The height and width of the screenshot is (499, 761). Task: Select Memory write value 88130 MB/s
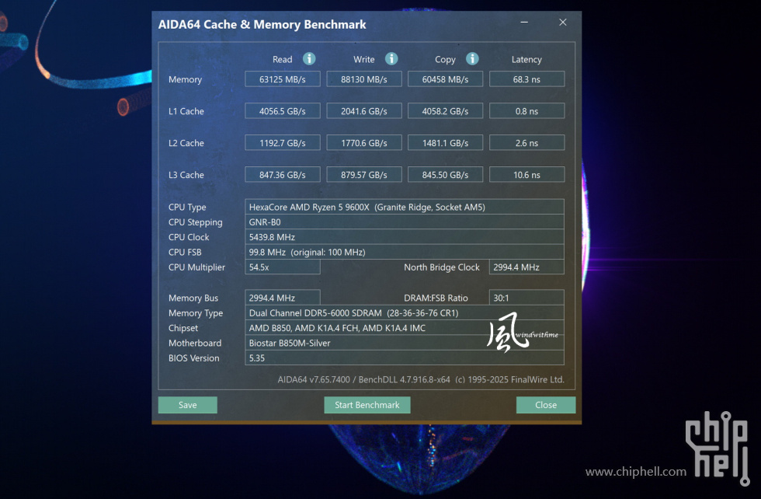364,79
